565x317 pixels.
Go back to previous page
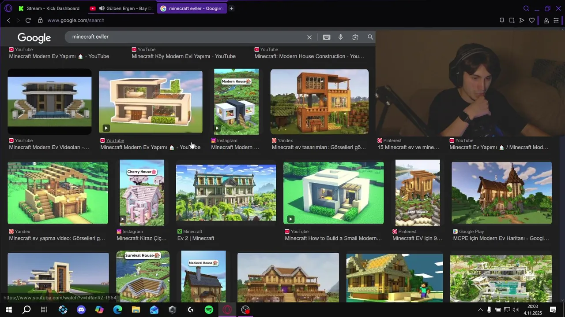click(x=8, y=20)
